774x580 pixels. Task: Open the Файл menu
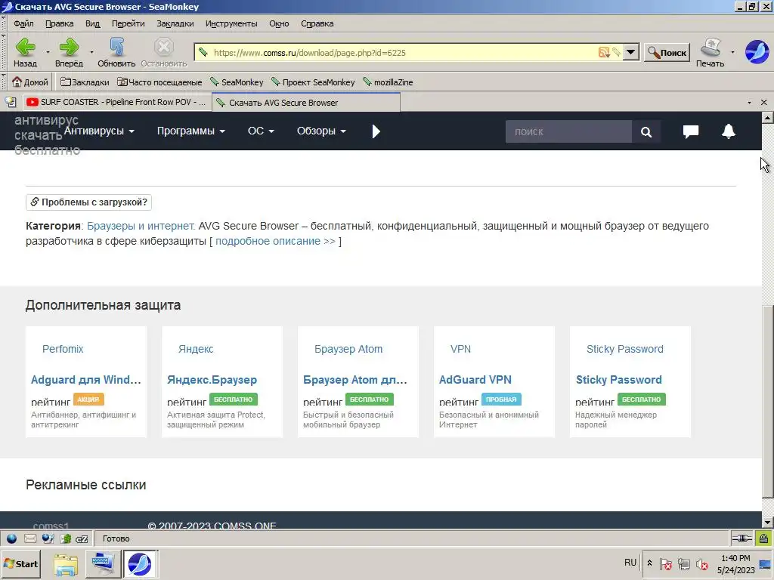click(x=23, y=23)
